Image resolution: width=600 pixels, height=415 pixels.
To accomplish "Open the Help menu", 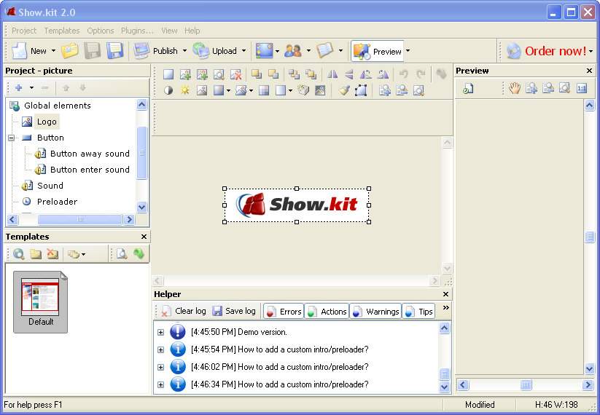I will 192,31.
